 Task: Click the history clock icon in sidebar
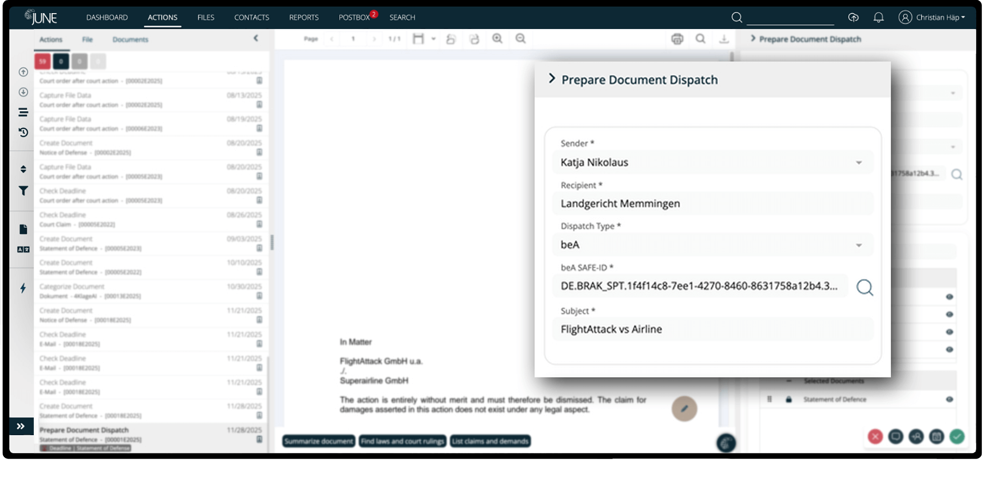[23, 133]
